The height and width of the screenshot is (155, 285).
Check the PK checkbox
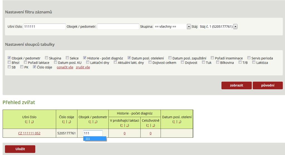(22, 67)
